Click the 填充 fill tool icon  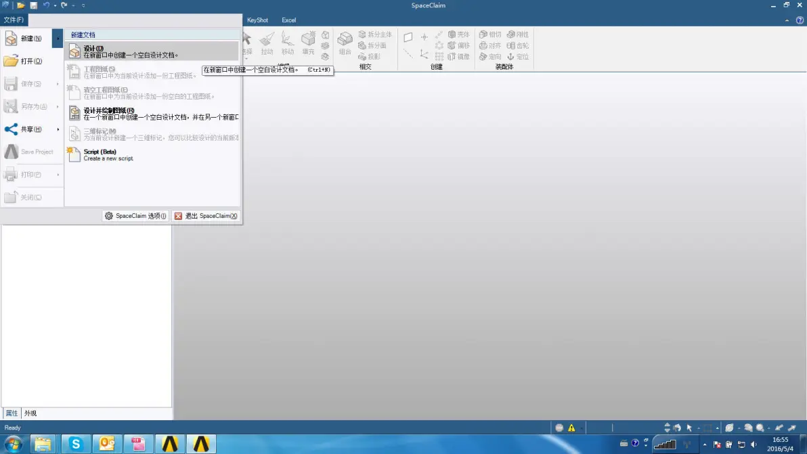(308, 43)
